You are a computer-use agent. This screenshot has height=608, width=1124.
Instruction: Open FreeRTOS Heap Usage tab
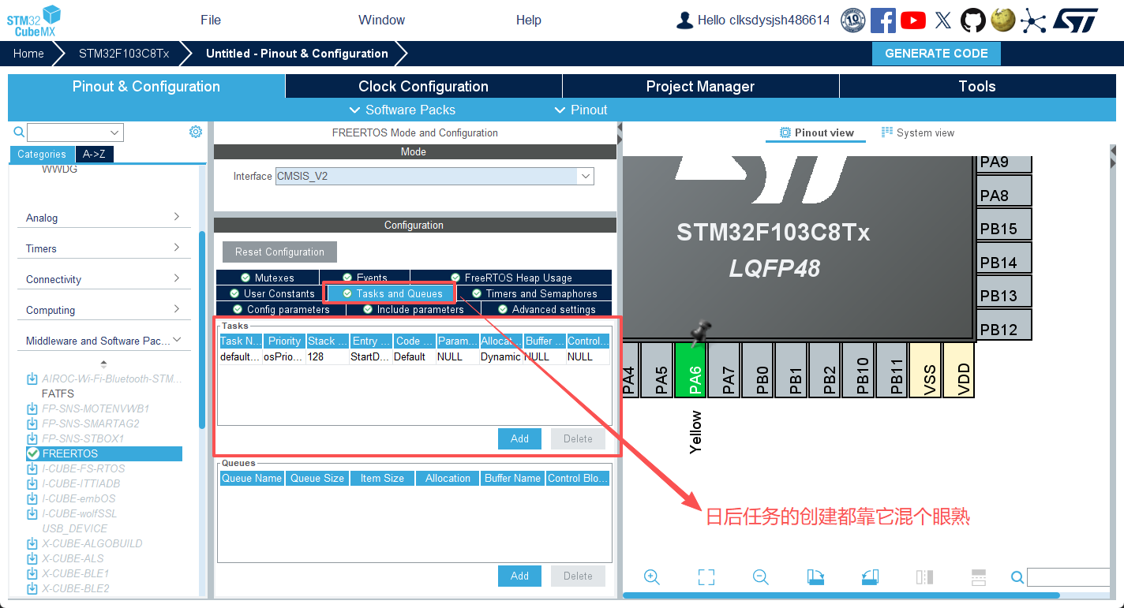(511, 278)
